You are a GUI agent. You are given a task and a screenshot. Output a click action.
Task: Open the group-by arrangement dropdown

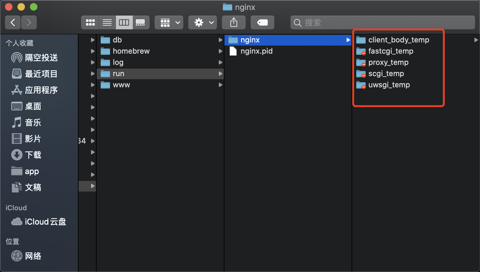pyautogui.click(x=169, y=22)
